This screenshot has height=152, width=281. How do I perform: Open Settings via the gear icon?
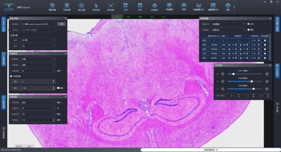pyautogui.click(x=228, y=6)
